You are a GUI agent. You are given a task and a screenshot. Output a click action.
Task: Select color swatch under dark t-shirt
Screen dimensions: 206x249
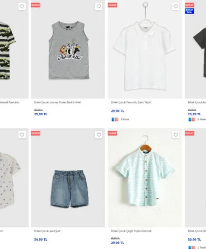192,119
